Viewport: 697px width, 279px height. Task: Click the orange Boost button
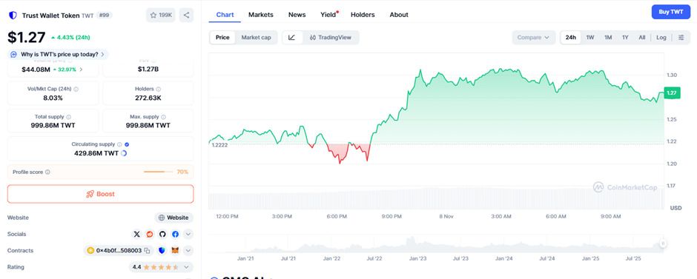tap(100, 194)
